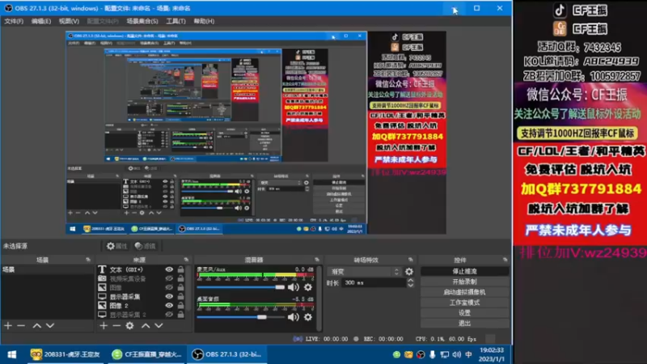Click the 停止推流 button
The height and width of the screenshot is (364, 647).
[x=464, y=271]
